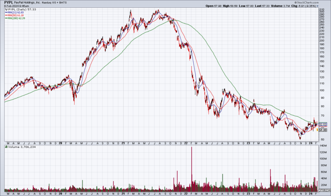Click the Low 57.00 value

246,6
